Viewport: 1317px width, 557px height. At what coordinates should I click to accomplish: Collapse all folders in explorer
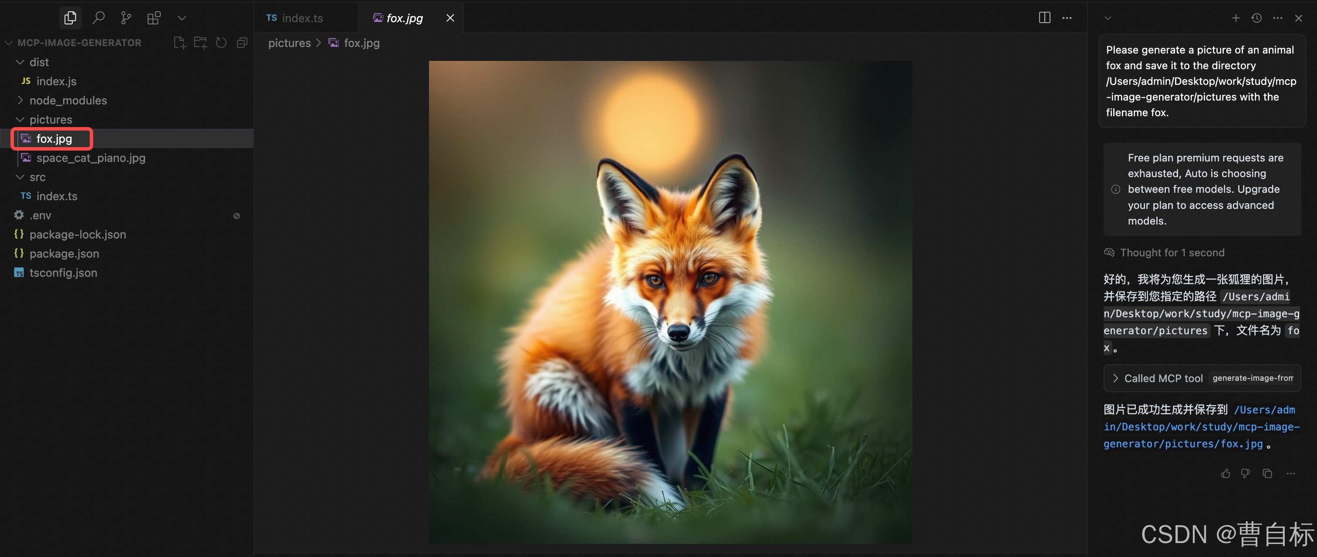[x=242, y=43]
